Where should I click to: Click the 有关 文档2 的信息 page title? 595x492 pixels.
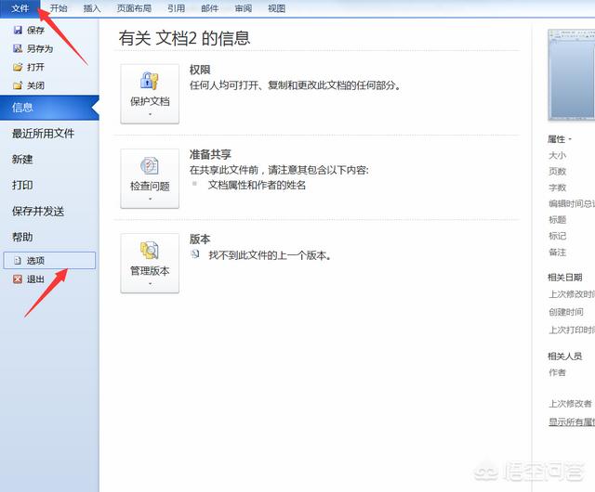point(184,39)
